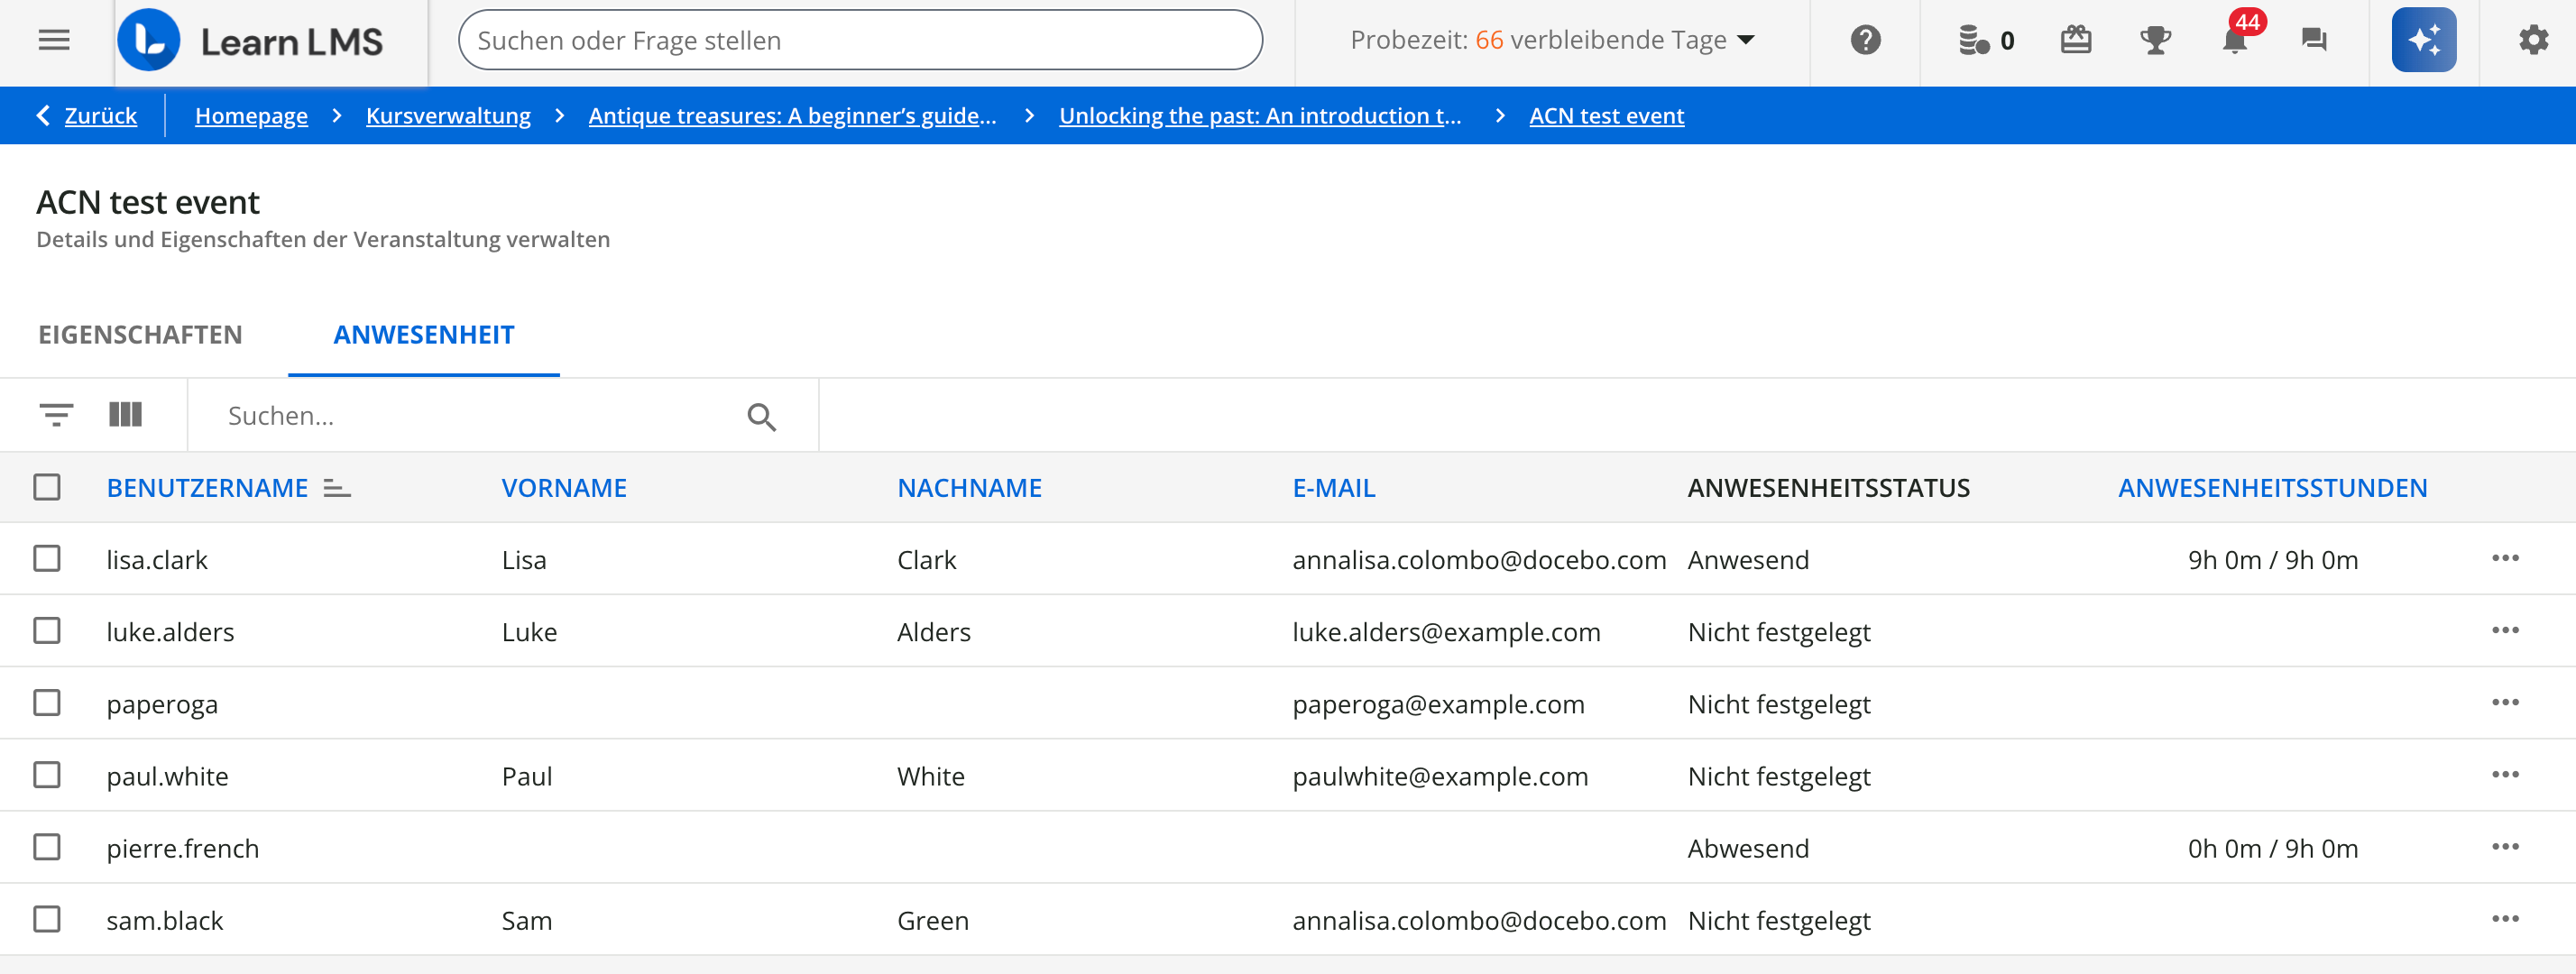Screen dimensions: 2576x974
Task: Open the table filter icon
Action: click(x=56, y=414)
